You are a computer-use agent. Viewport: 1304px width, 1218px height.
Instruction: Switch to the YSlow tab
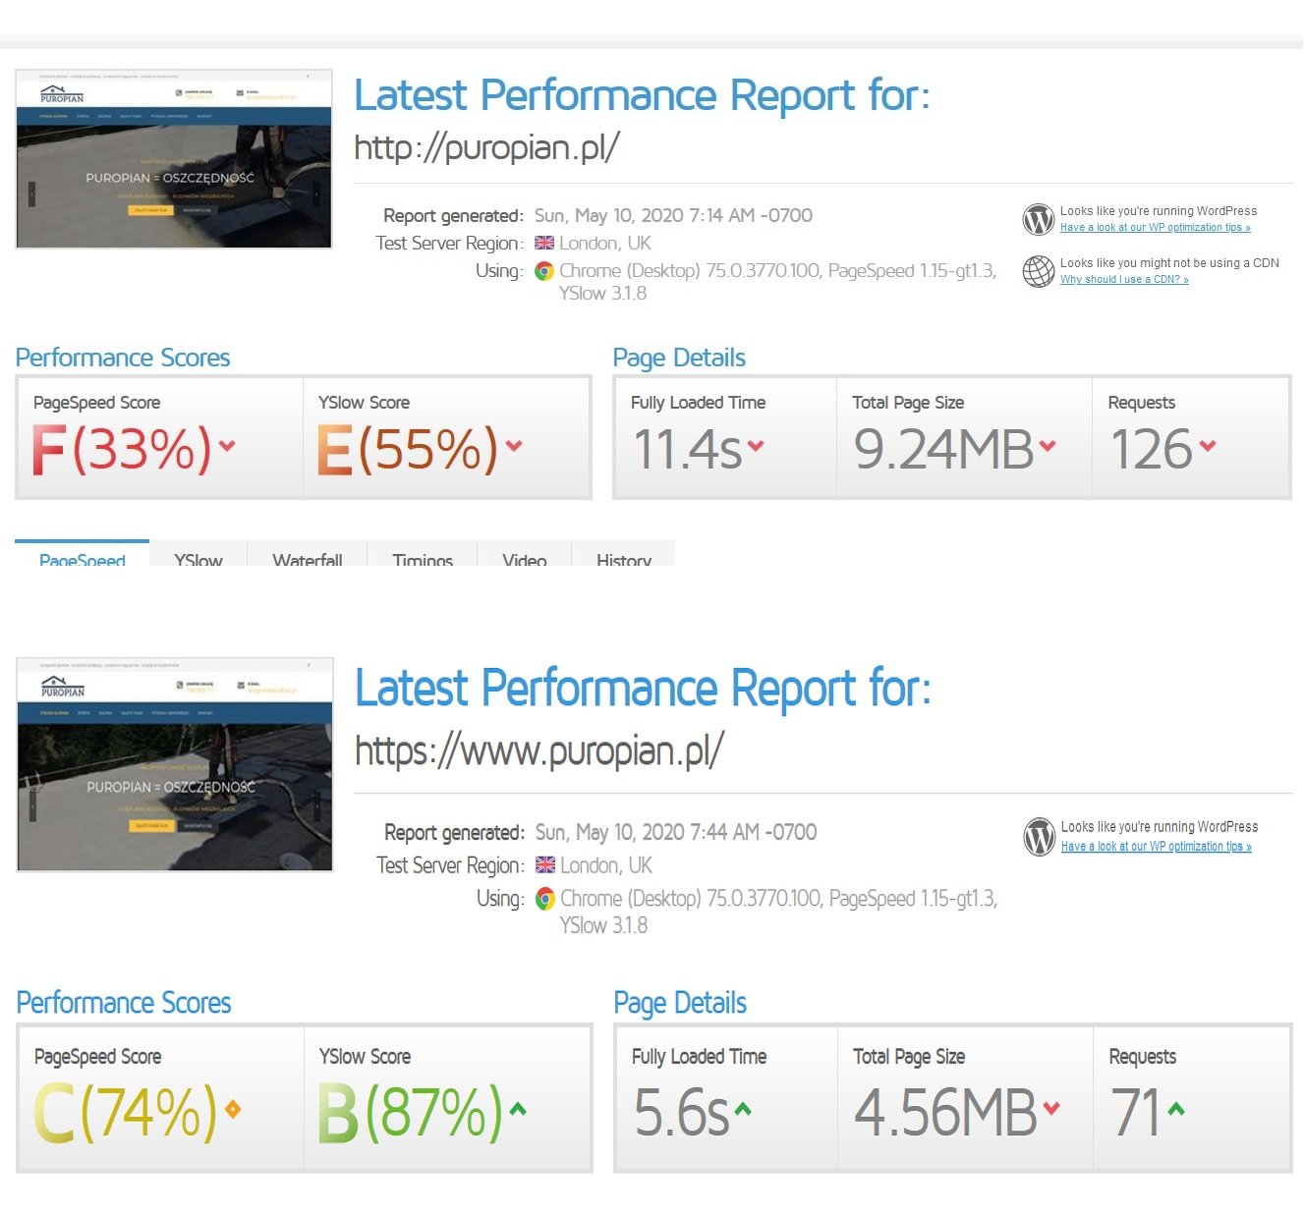coord(198,558)
